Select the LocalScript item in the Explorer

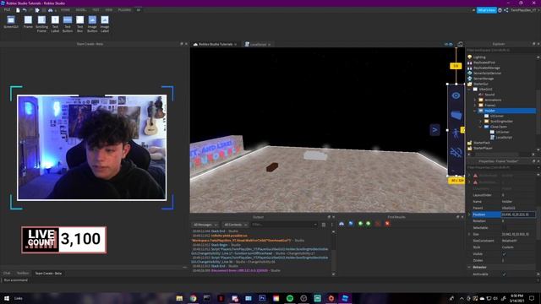[504, 137]
